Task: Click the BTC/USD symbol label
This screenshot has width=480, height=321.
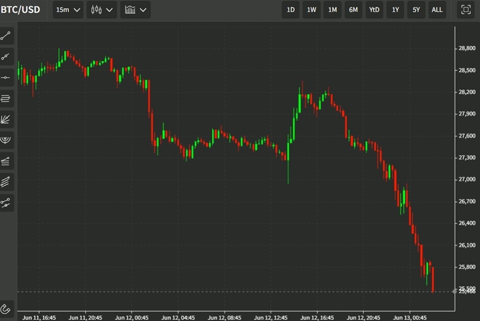Action: click(x=20, y=10)
